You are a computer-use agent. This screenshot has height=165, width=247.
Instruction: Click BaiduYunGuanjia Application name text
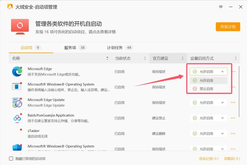pos(51,115)
